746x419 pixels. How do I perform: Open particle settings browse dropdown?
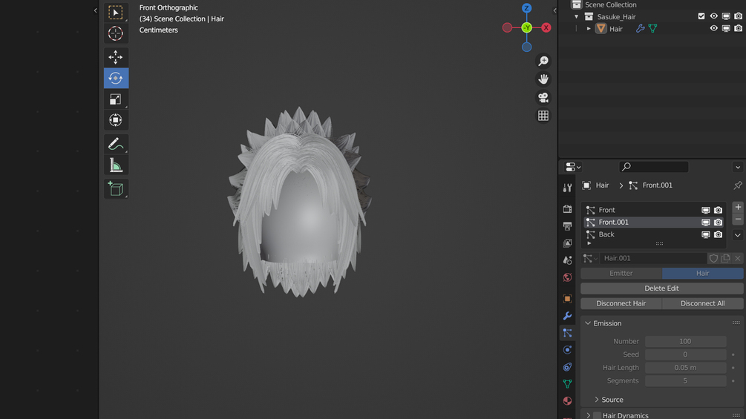590,258
